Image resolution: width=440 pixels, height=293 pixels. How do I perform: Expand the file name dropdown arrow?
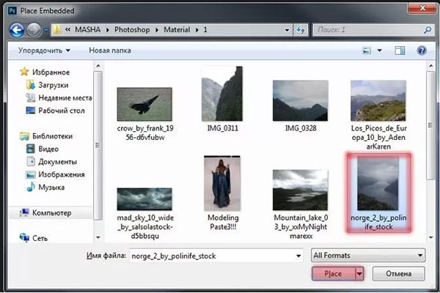point(298,256)
